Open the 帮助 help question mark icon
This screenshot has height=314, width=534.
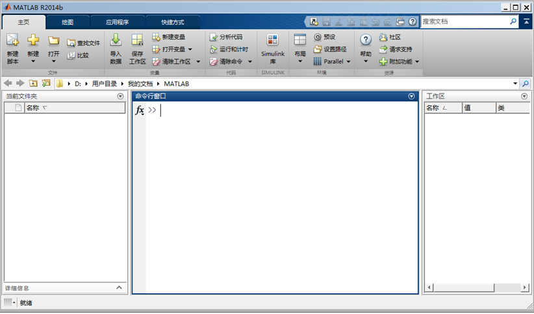(366, 40)
